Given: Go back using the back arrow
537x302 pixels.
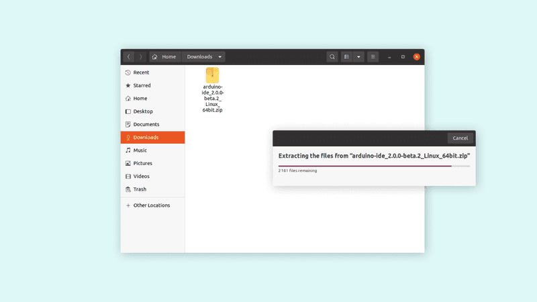Looking at the screenshot, I should (129, 57).
